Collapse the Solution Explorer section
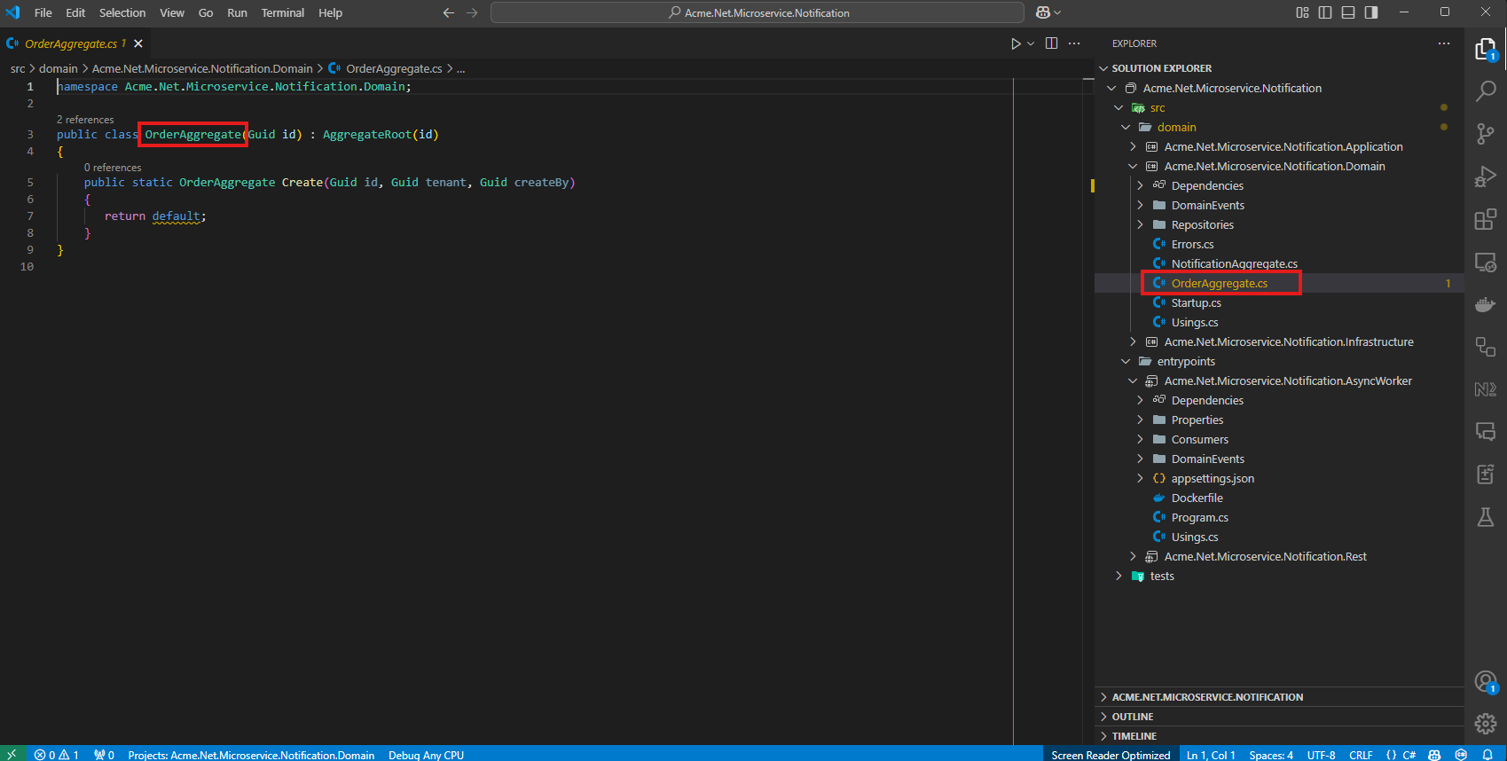Screen dimensions: 1507x761 (x=1104, y=68)
